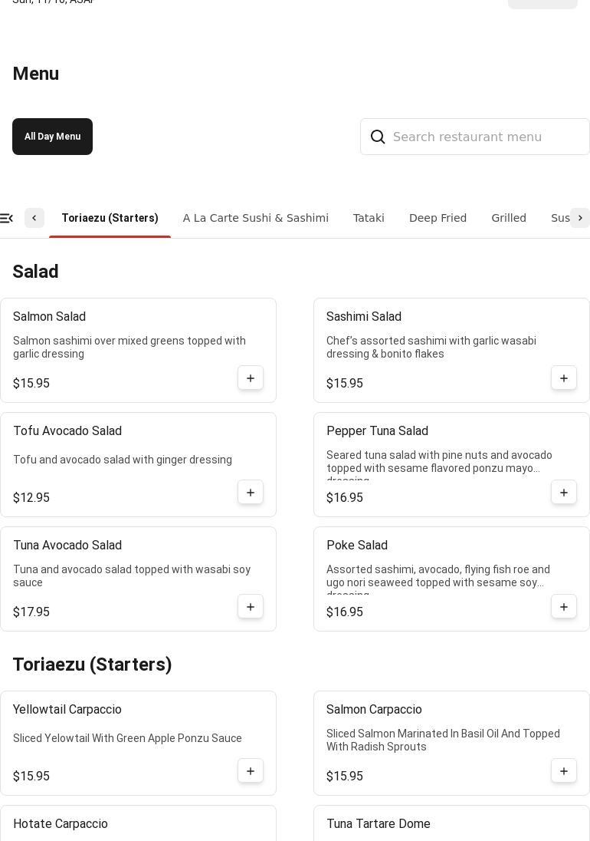Viewport: 590px width, 841px height.
Task: Add Yellowtail Carpaccio using plus button
Action: [x=251, y=771]
